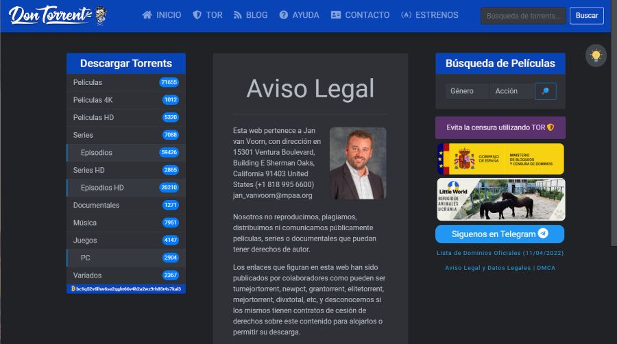617x344 pixels.
Task: Toggle light mode with the lightbulb button
Action: click(596, 56)
